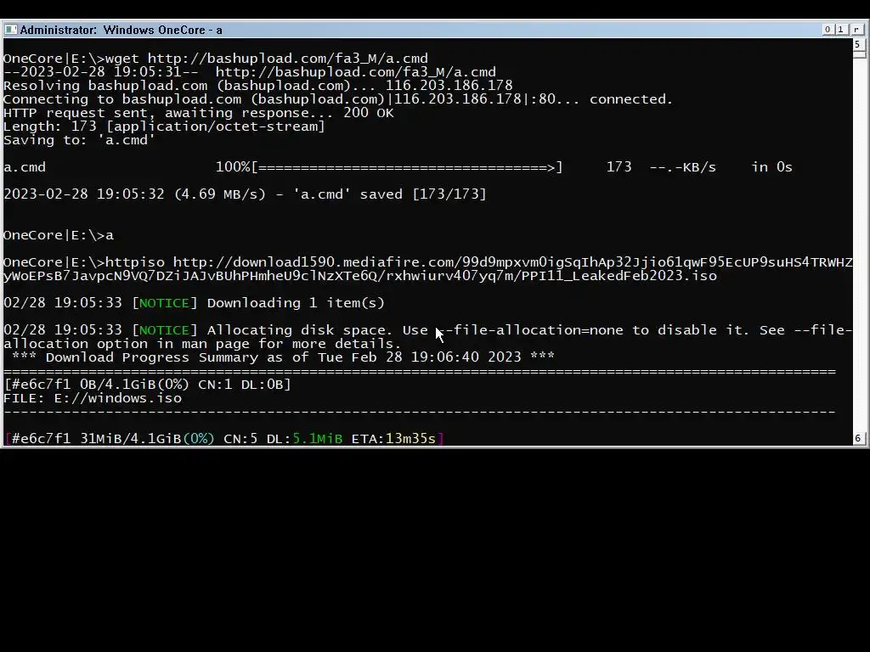This screenshot has width=870, height=652.
Task: Click the '200 OK' HTTP response text
Action: [369, 113]
